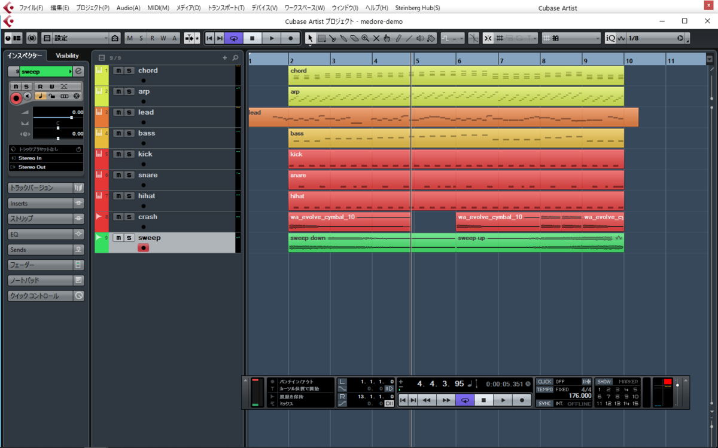The image size is (718, 448).
Task: Open the 設定 workspace preset dropdown
Action: (x=80, y=38)
